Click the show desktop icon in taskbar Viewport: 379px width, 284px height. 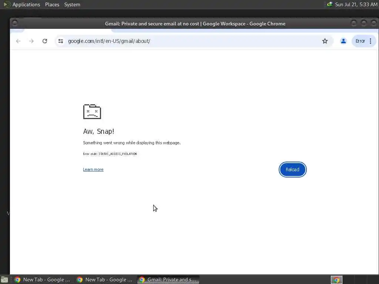point(4,280)
